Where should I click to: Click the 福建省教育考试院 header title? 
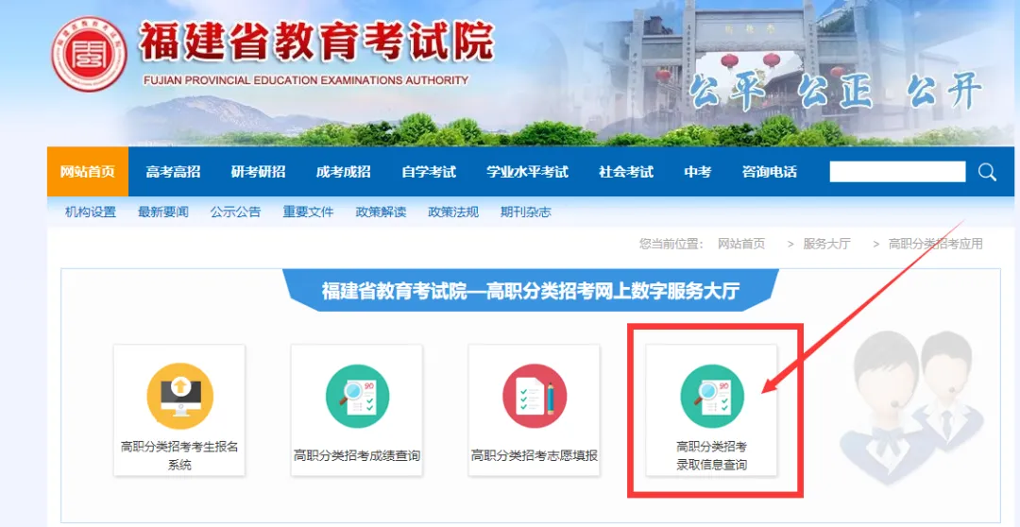(x=316, y=42)
